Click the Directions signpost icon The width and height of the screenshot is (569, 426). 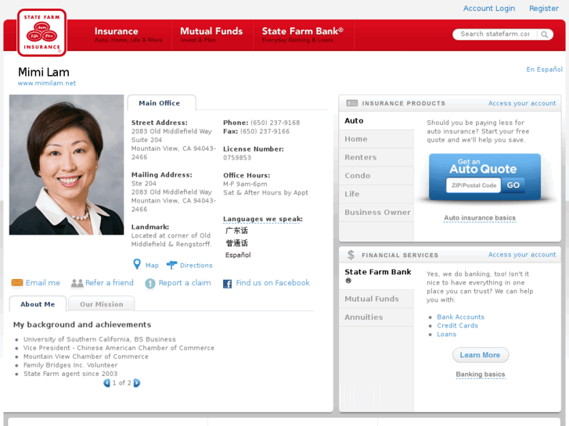pos(171,265)
